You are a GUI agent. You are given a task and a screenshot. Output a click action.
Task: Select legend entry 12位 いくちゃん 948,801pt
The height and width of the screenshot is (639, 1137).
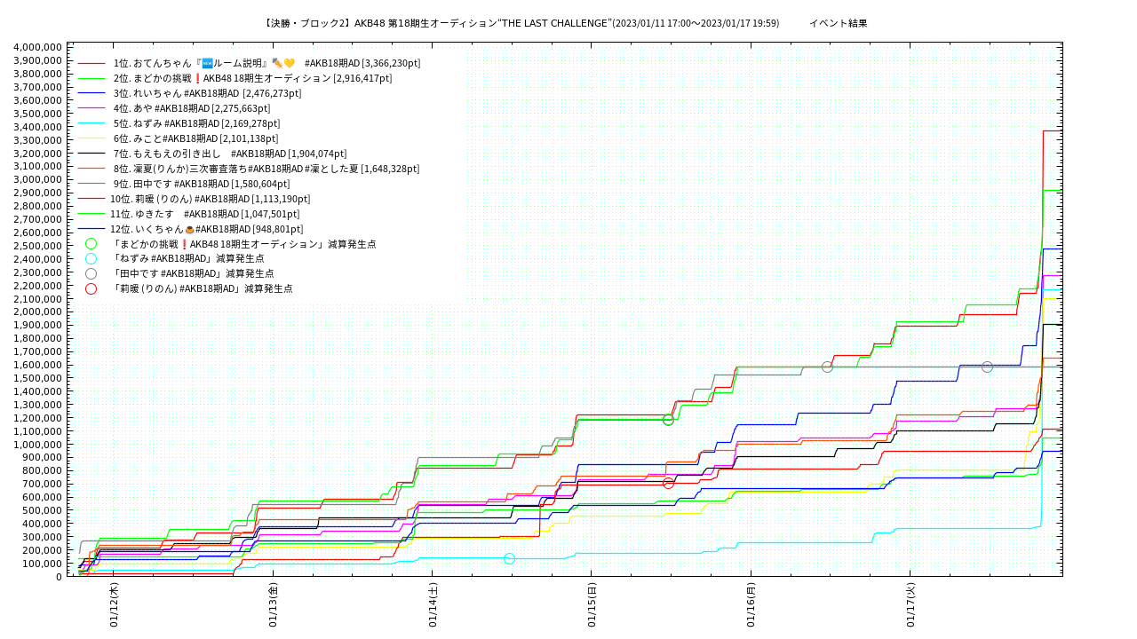coord(207,229)
